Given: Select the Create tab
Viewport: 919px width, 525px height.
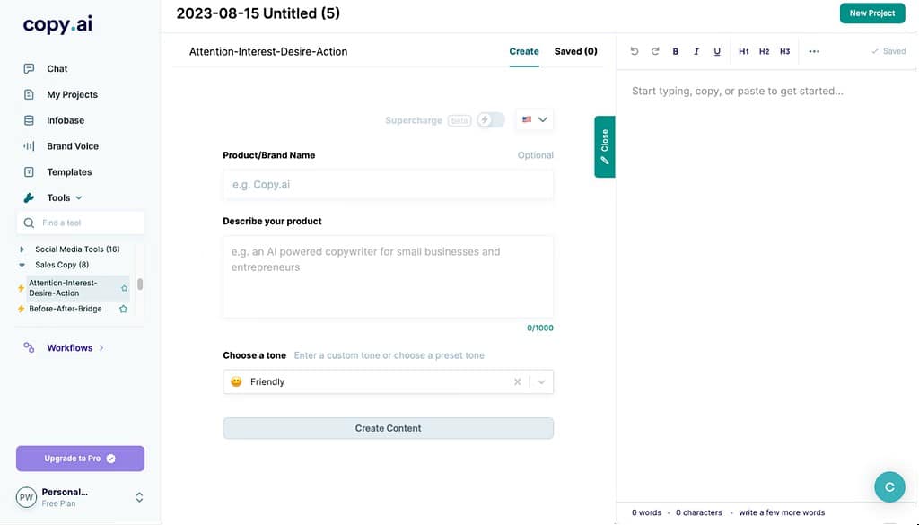Looking at the screenshot, I should pyautogui.click(x=524, y=51).
